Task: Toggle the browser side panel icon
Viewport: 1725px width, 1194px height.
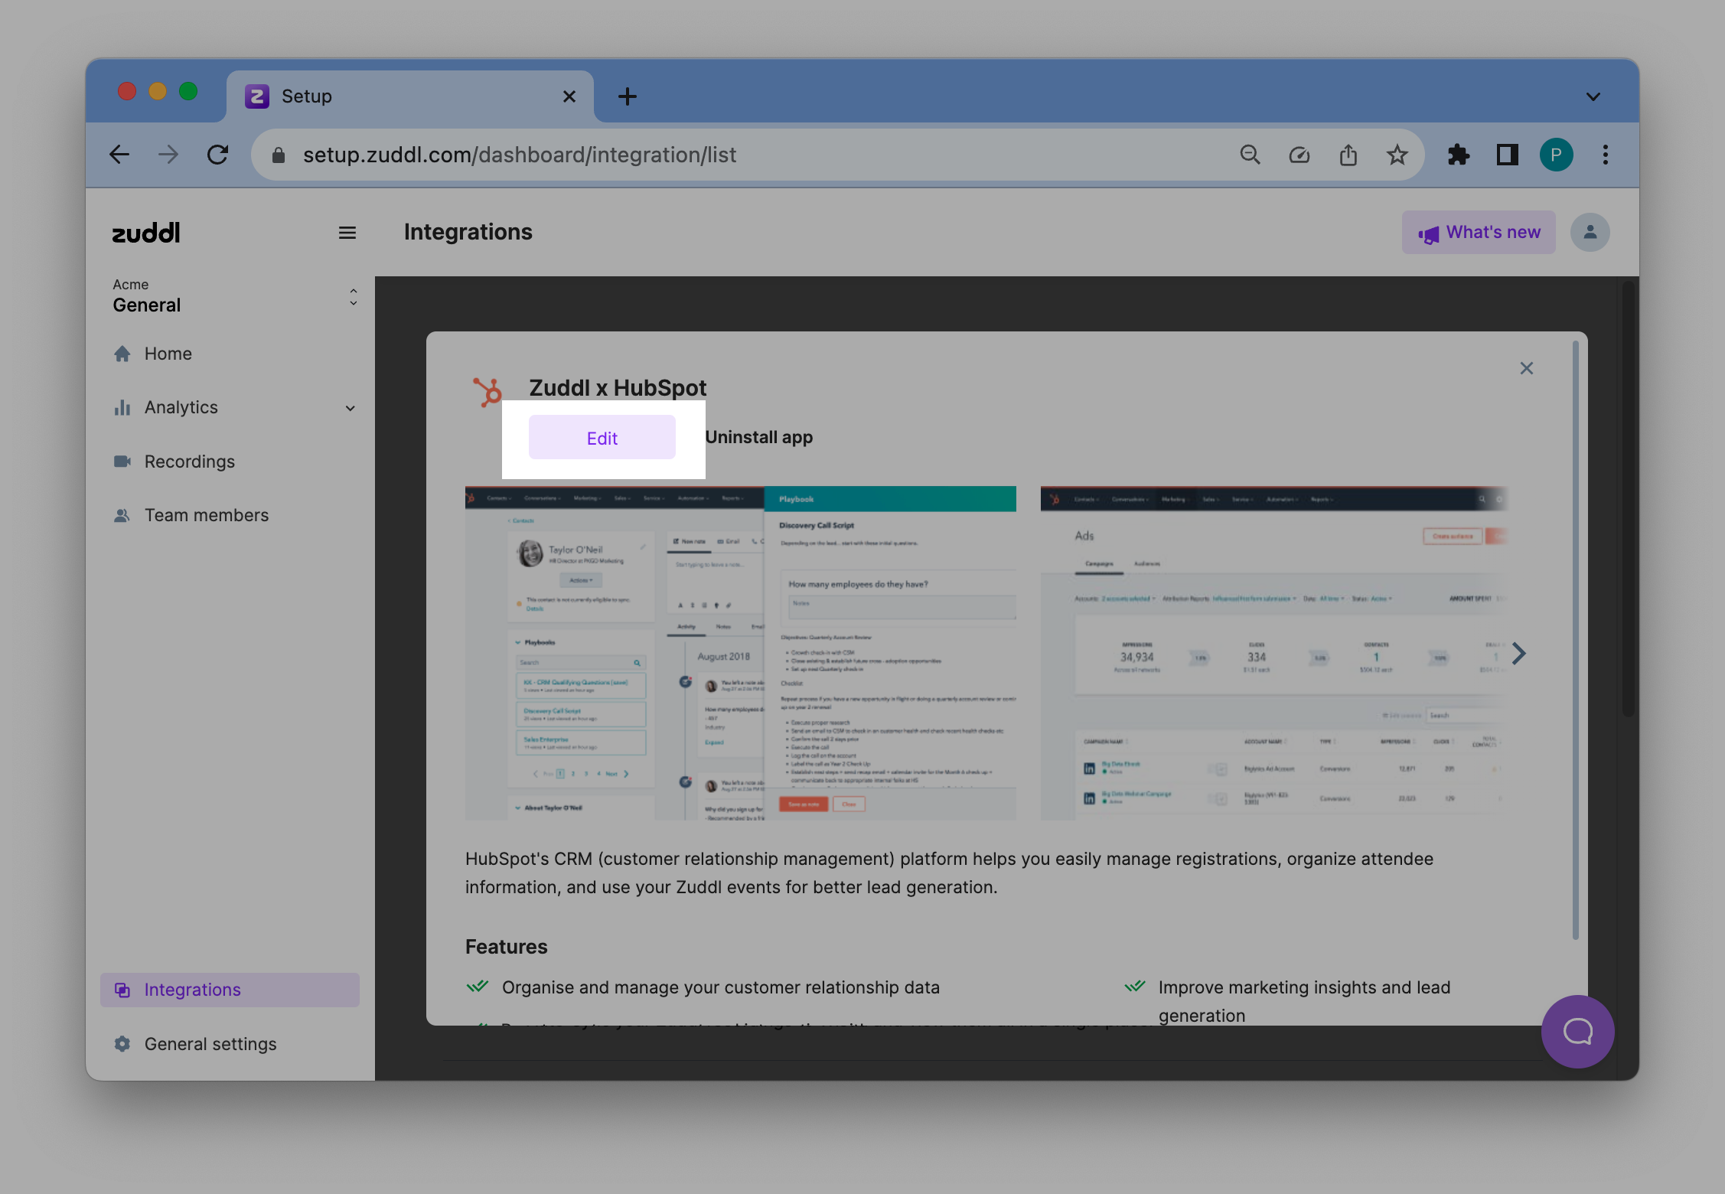Action: [1507, 155]
